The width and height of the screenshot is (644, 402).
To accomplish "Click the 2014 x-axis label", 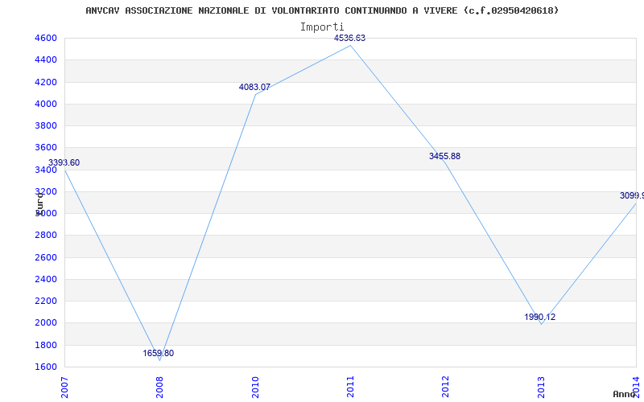I will click(x=637, y=388).
